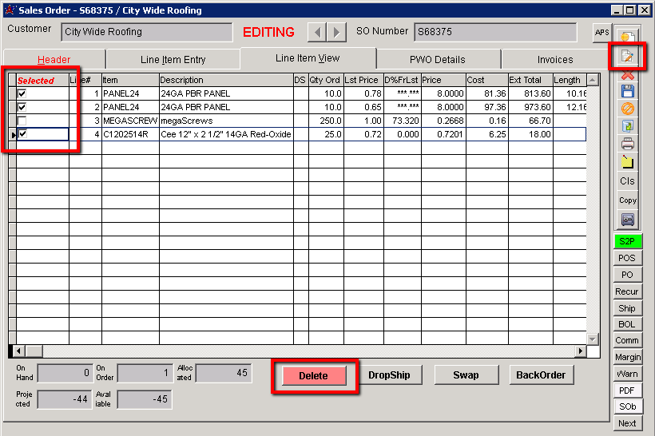
Task: Go to next order with right arrow
Action: pos(337,32)
